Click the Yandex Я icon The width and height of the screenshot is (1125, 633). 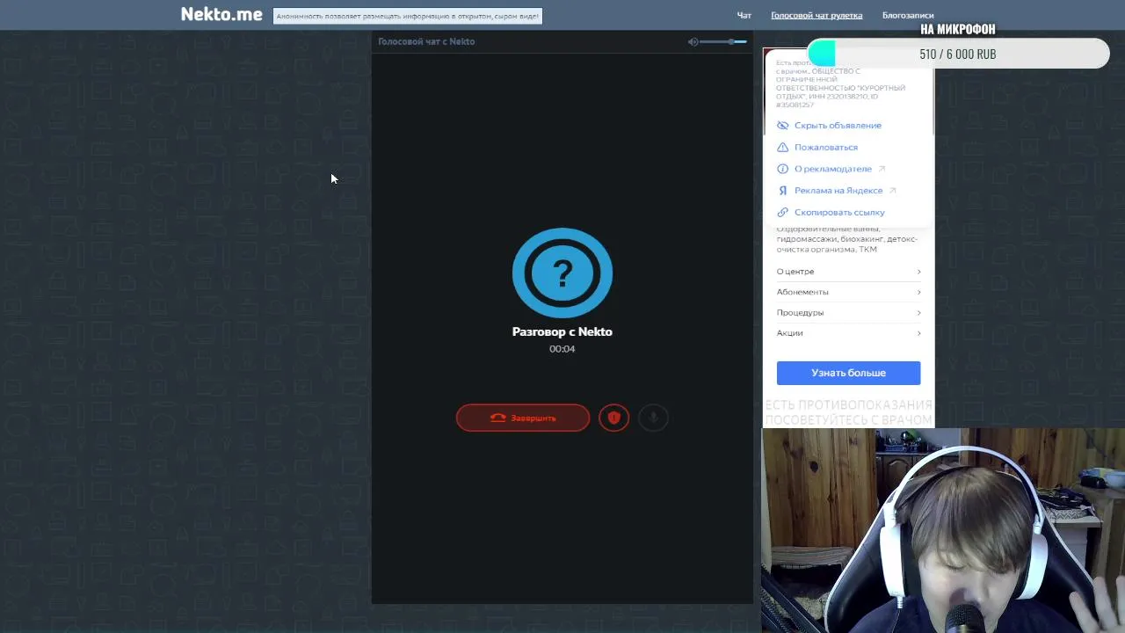(782, 190)
